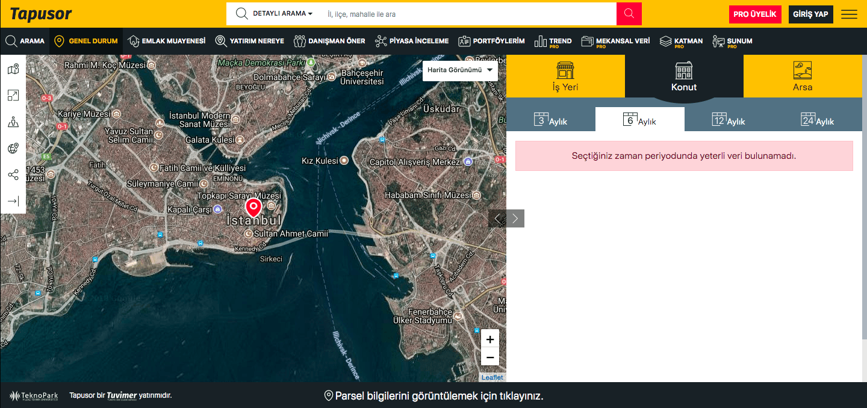Click the street view person icon

coord(13,122)
